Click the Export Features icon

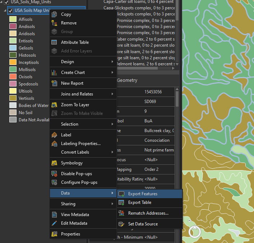[121, 194]
